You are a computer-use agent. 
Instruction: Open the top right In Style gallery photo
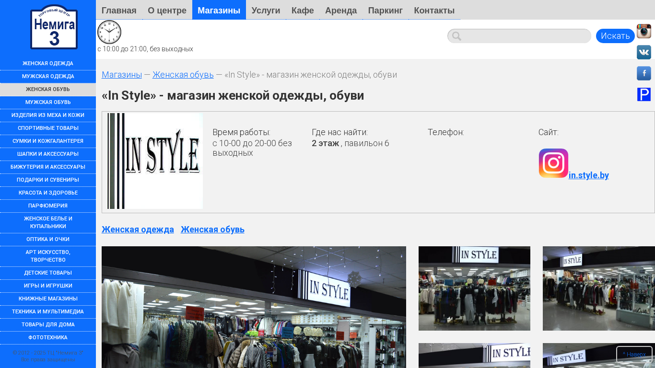(599, 288)
